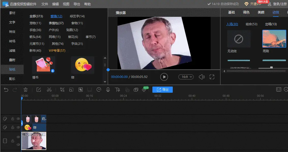Apply the mosaic tool

click(81, 90)
